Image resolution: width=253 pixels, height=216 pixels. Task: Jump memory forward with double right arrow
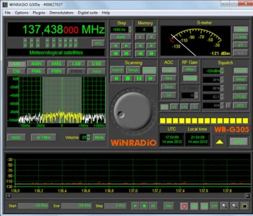[151, 54]
